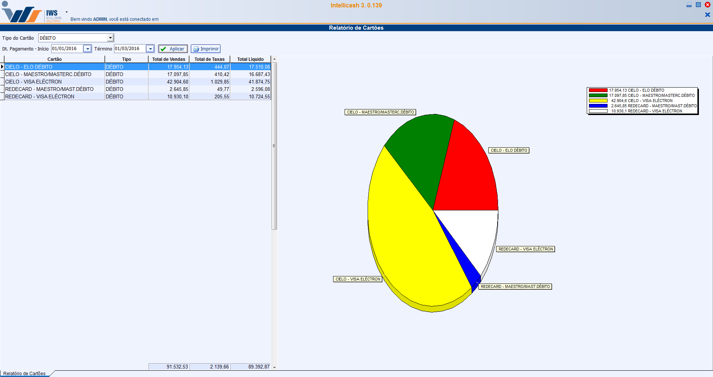Screen dimensions: 713x377
Task: Click the blue legend swatch for REDECARD MAESTRO
Action: 598,106
